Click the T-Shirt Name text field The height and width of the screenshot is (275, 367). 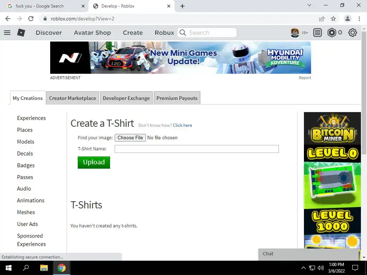click(x=197, y=149)
